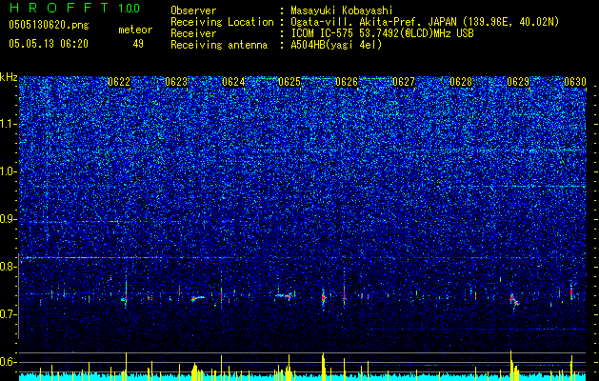Click the 'meteor' label
The height and width of the screenshot is (381, 599).
pos(135,30)
